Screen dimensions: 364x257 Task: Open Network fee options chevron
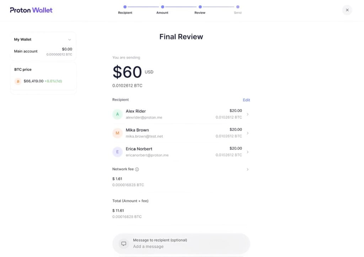(x=247, y=170)
